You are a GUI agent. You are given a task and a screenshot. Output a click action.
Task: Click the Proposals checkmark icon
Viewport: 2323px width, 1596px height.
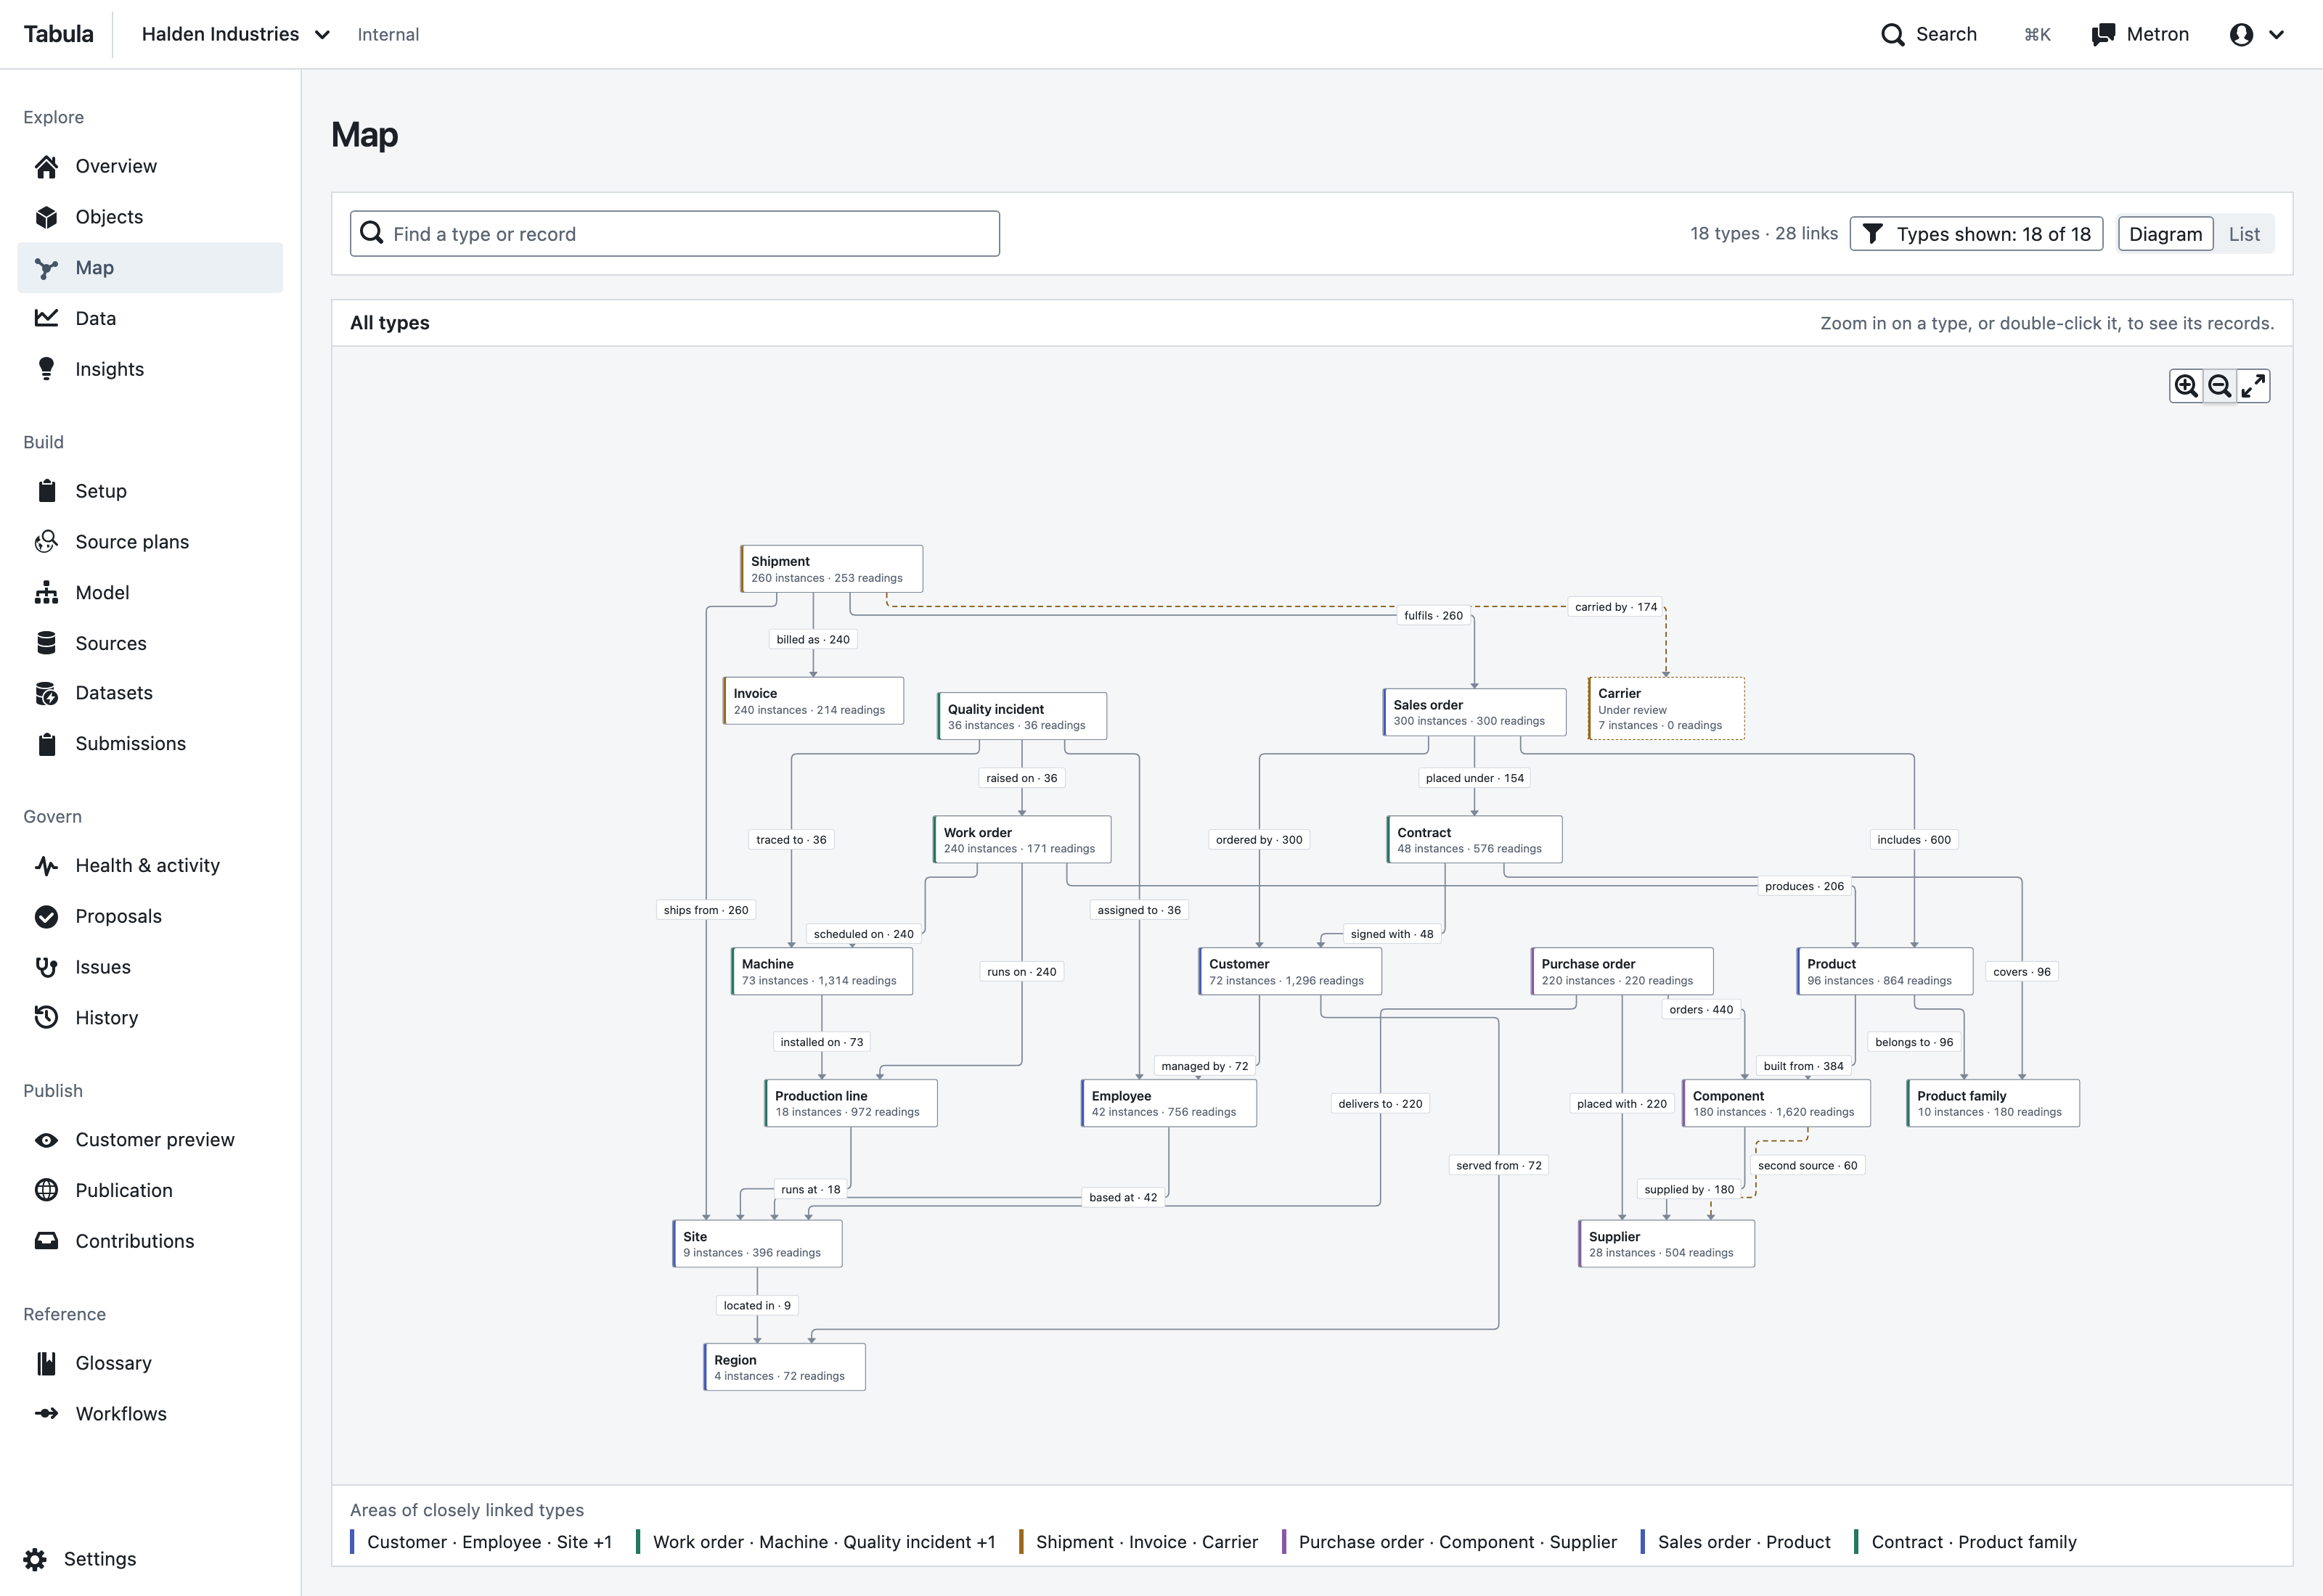tap(46, 916)
